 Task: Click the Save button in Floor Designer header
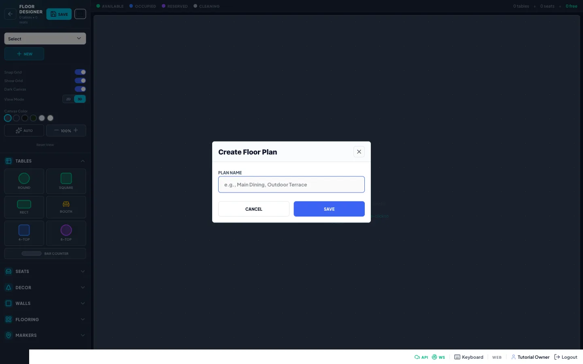pyautogui.click(x=59, y=14)
